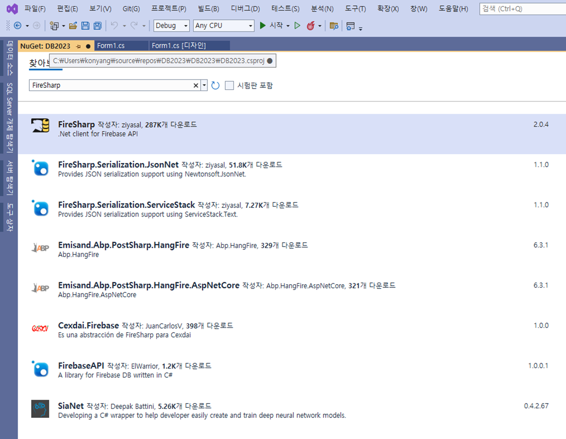This screenshot has height=439, width=566.
Task: Click the SiaNet version 0.4.2.67
Action: pos(536,406)
